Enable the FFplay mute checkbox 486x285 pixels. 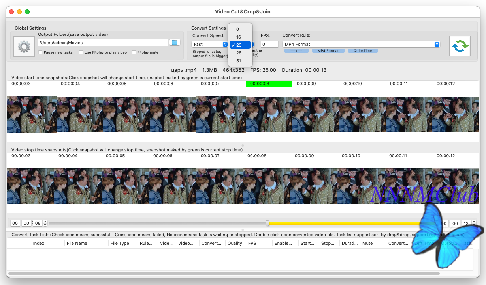(134, 52)
